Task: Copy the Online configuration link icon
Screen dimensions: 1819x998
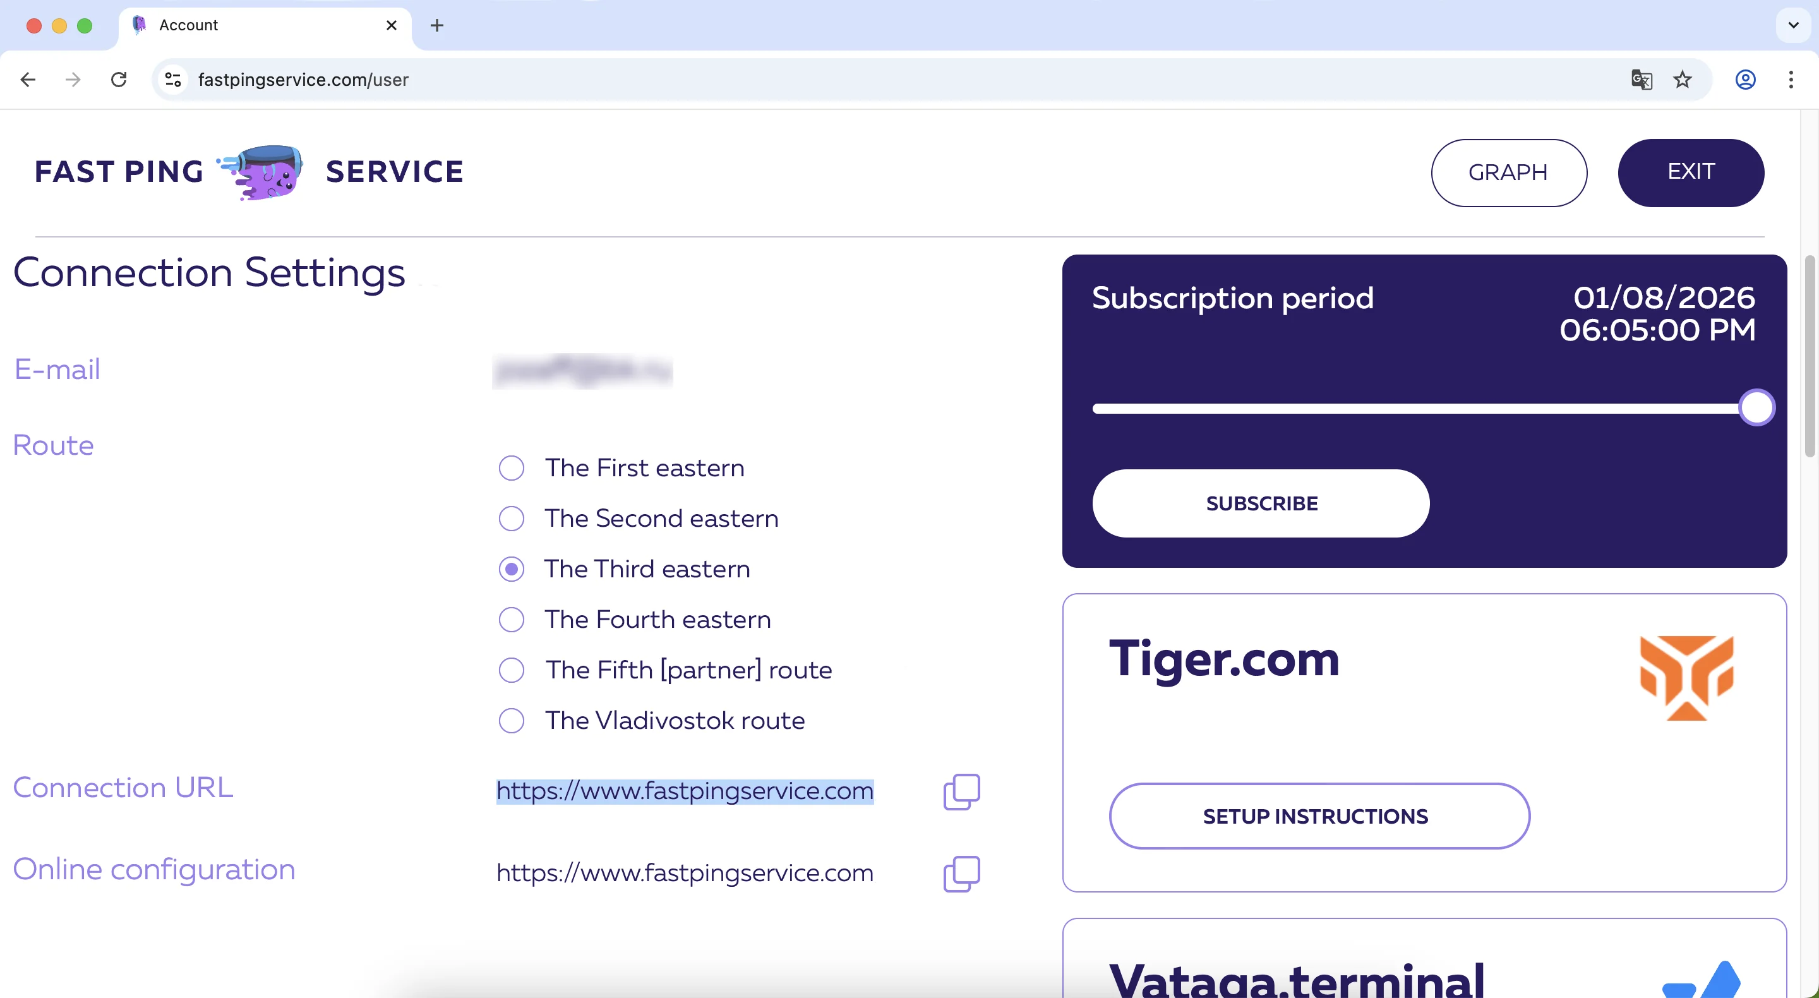Action: pyautogui.click(x=961, y=873)
